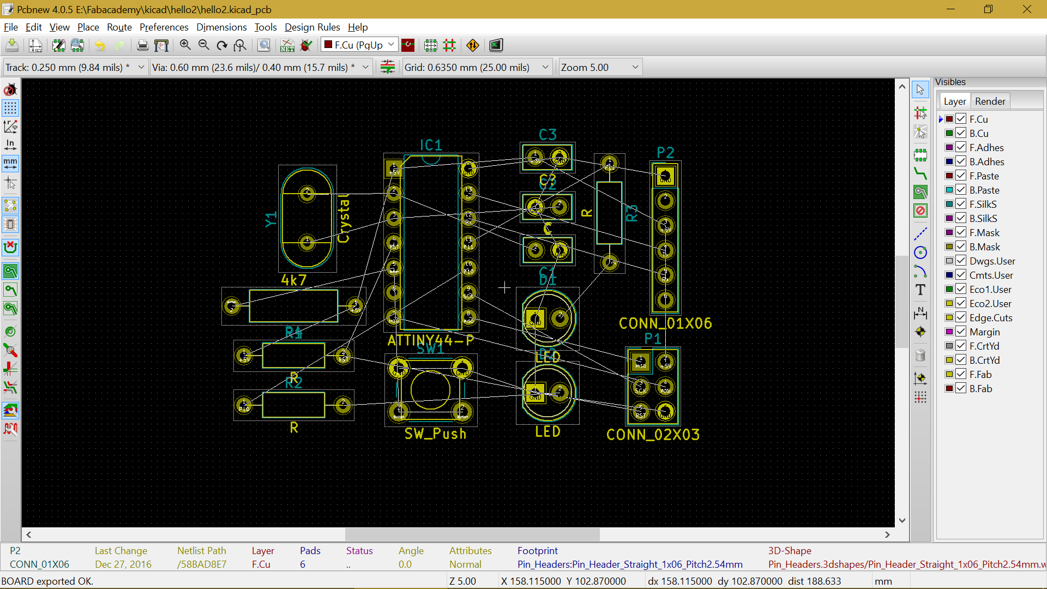Click the Find footprint icon

click(x=264, y=45)
